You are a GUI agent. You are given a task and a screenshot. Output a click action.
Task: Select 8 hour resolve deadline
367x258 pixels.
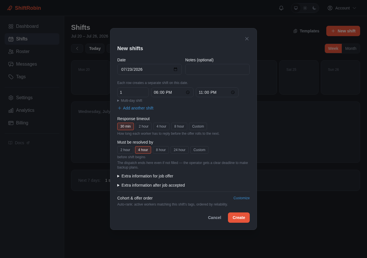(161, 150)
